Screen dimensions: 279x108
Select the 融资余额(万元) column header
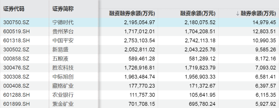click(198, 13)
